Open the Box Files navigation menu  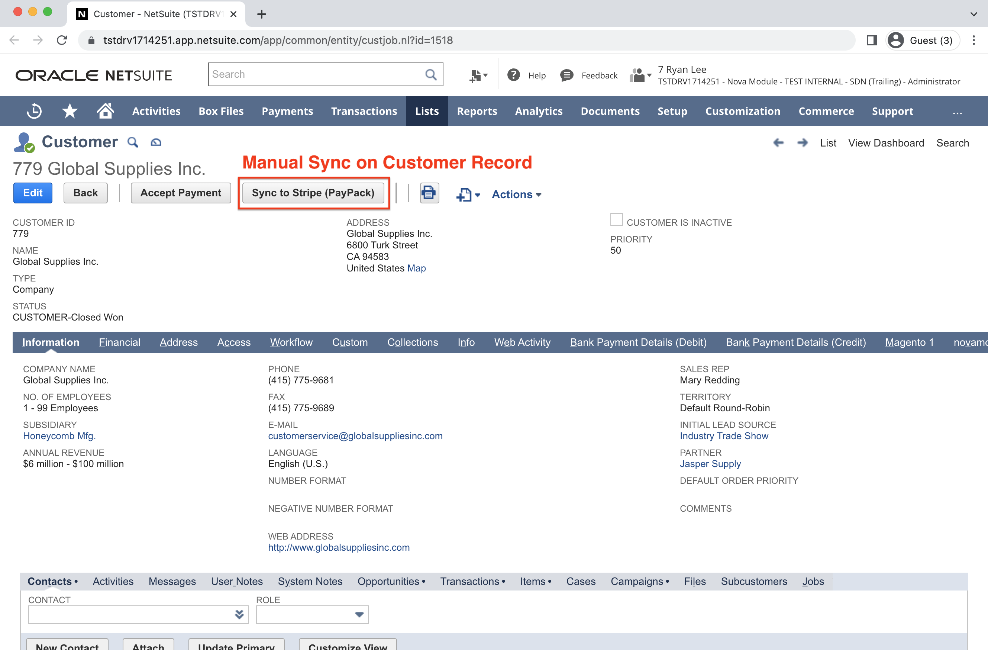click(221, 111)
